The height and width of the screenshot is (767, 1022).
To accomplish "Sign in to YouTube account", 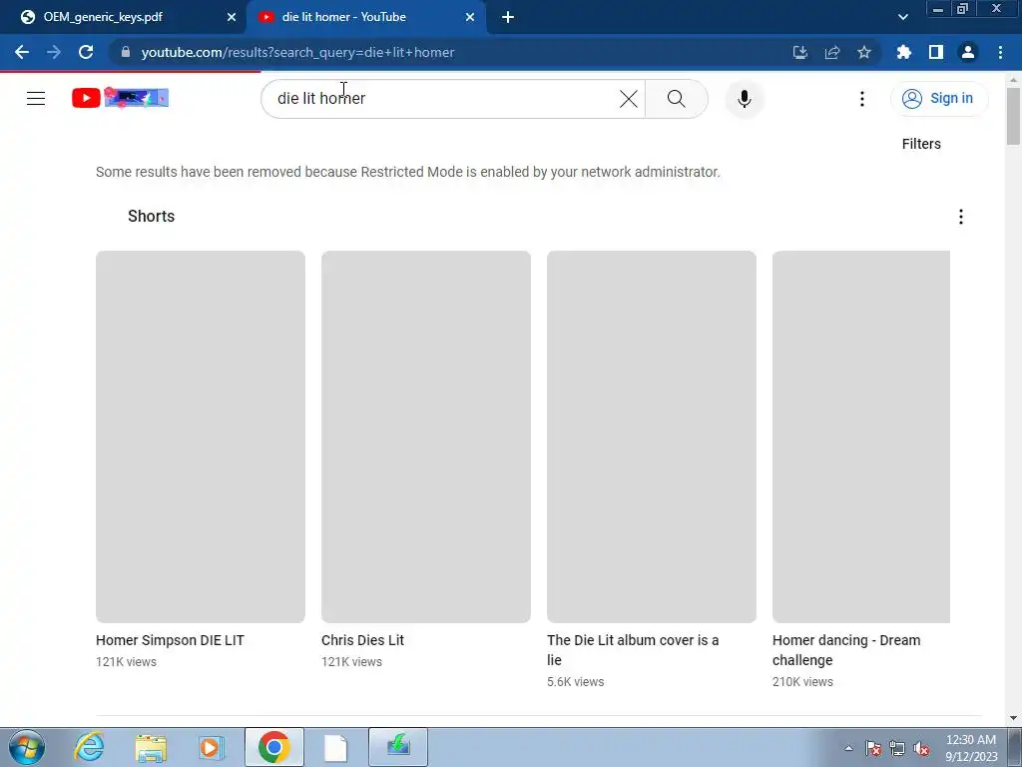I will 938,99.
